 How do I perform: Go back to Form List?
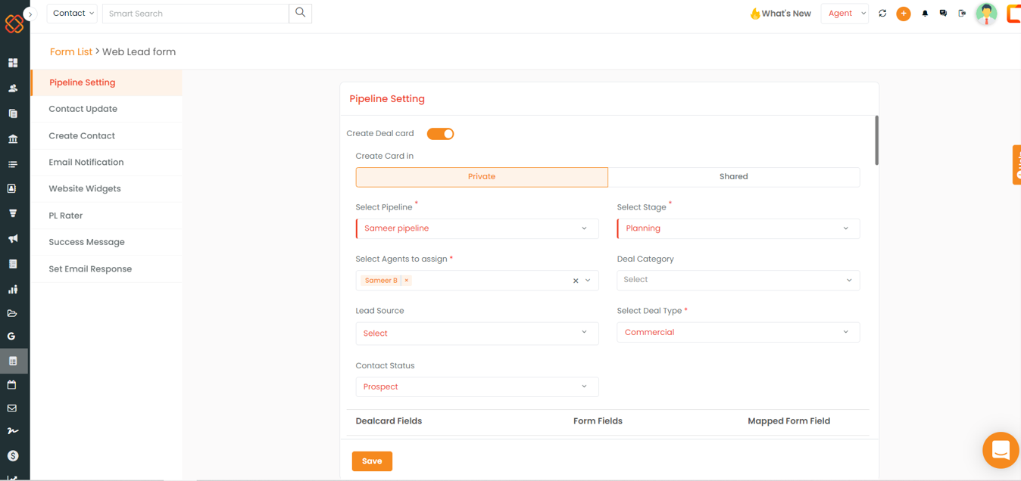click(x=71, y=52)
